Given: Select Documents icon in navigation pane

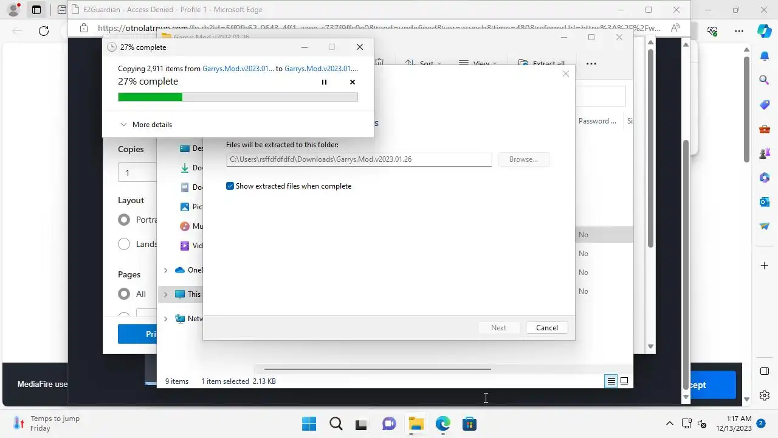Looking at the screenshot, I should (x=185, y=187).
